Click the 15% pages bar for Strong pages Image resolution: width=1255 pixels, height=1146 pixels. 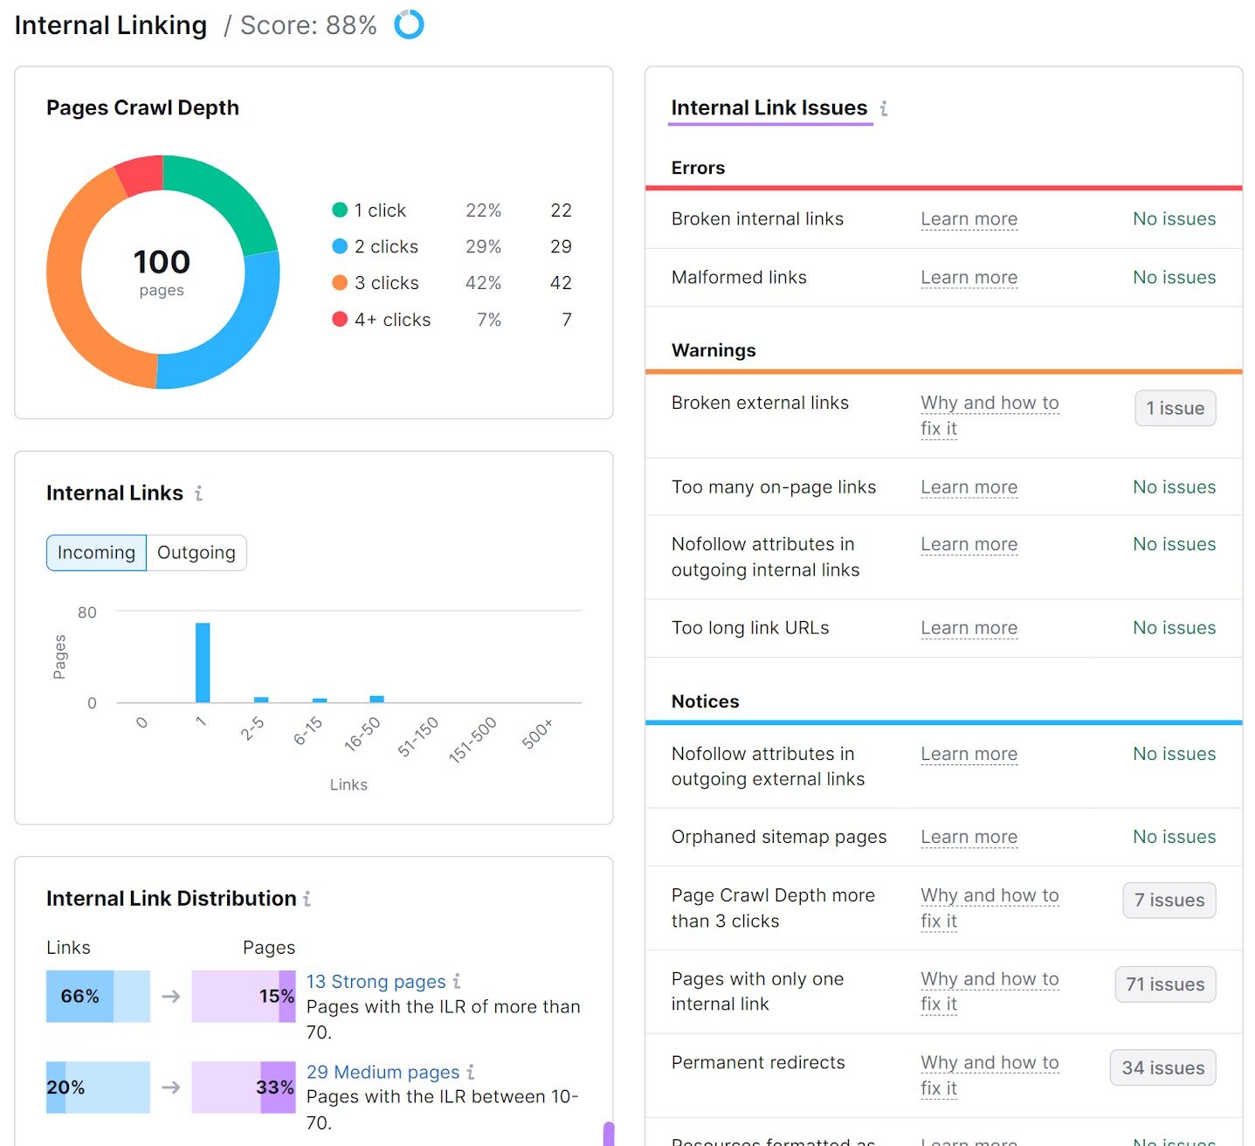244,997
